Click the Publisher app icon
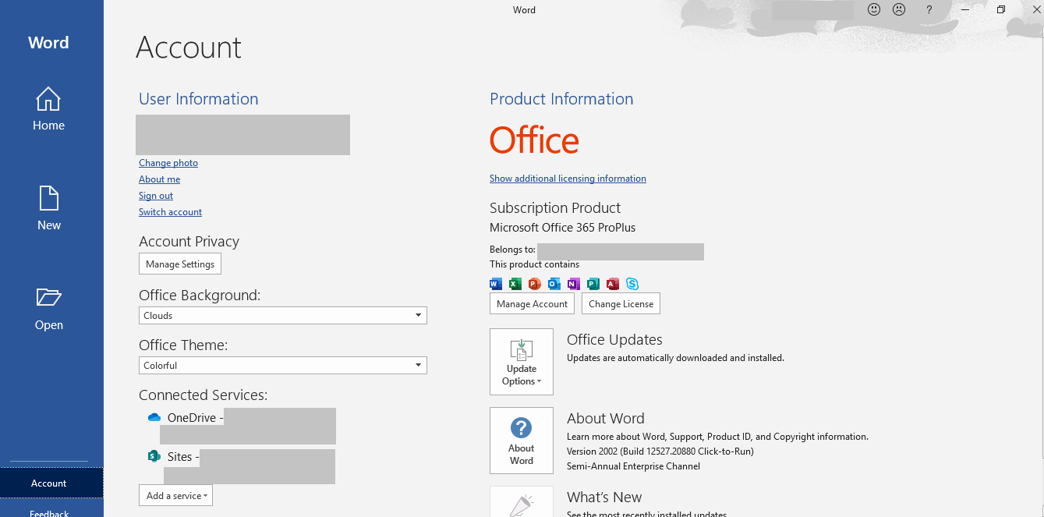1044x517 pixels. 593,284
